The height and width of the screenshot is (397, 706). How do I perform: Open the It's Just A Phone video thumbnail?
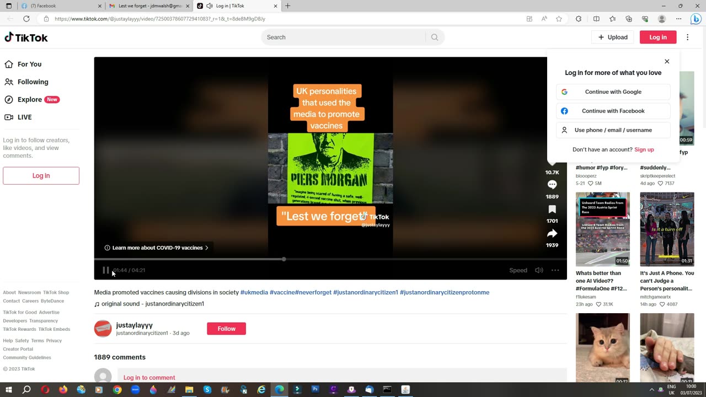[x=667, y=229]
